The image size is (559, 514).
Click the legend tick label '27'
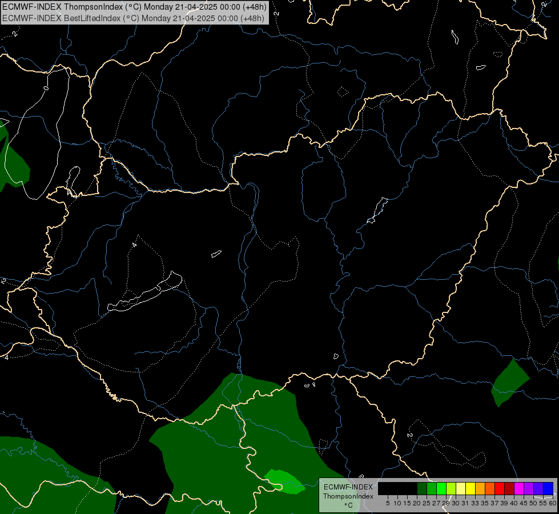[x=436, y=503]
